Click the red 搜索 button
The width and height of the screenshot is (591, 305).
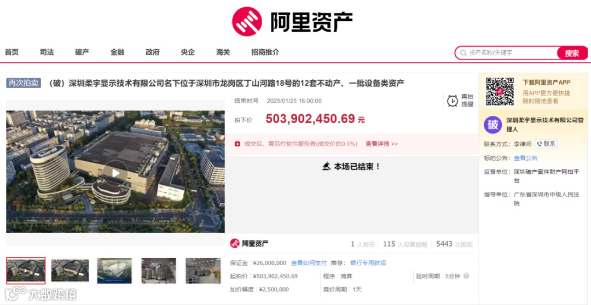point(572,53)
